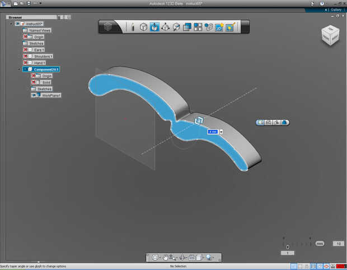Select the blue solid option in the glyph bar
Image resolution: width=347 pixels, height=270 pixels.
pyautogui.click(x=284, y=122)
